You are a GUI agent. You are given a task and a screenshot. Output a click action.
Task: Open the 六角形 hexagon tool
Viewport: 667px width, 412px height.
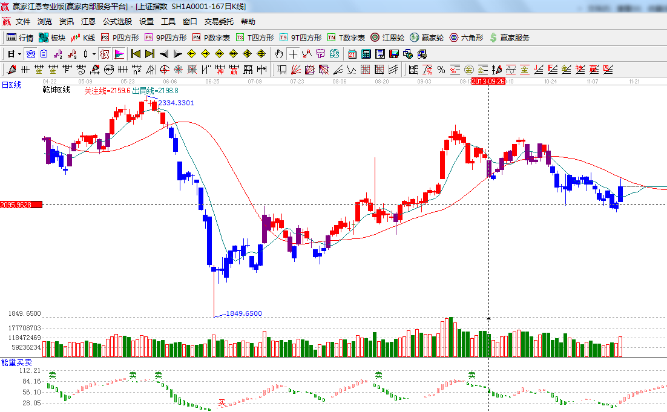(x=466, y=38)
